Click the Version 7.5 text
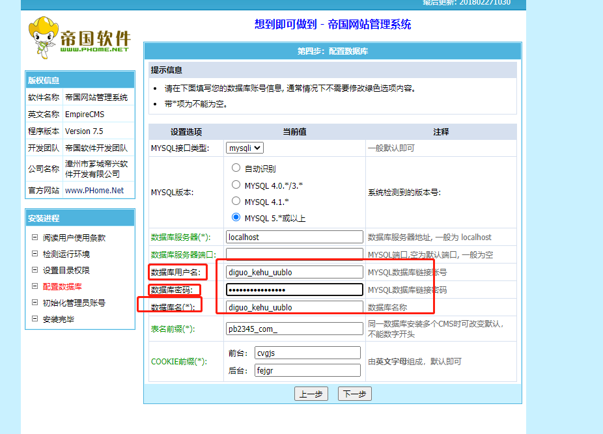 click(x=84, y=131)
